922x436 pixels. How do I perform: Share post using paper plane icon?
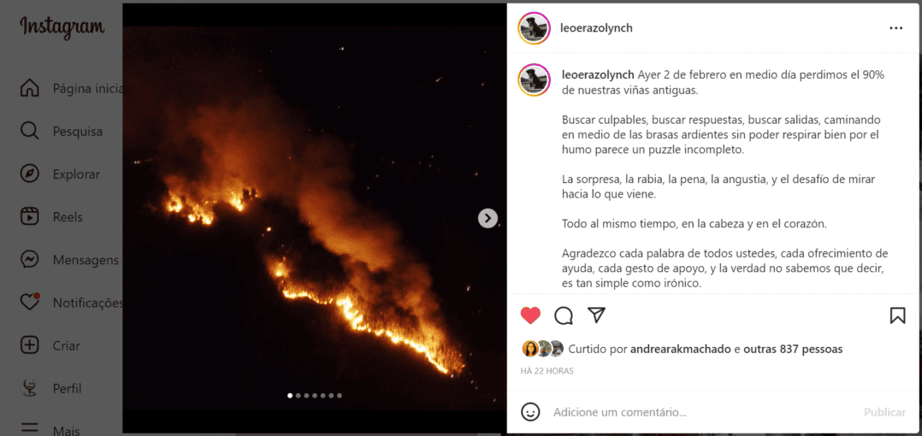(596, 315)
